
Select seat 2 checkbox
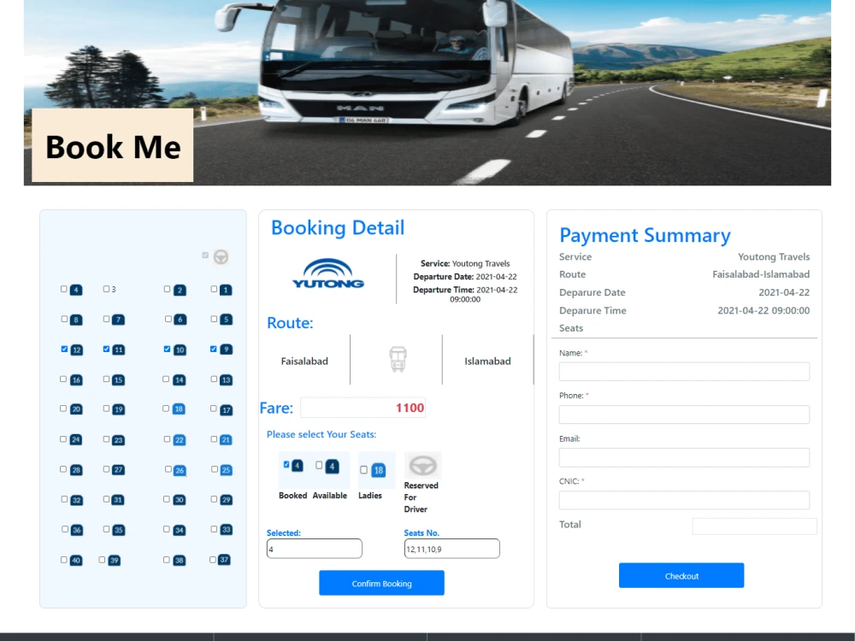[x=167, y=289]
